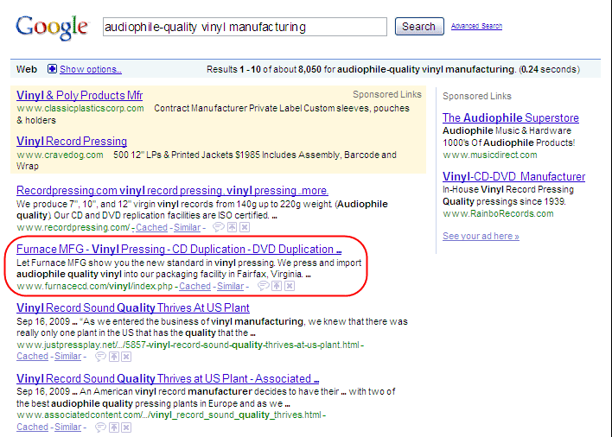Viewport: 612px width, 437px height.
Task: Click www.RainboRecords.com URL text
Action: [x=498, y=213]
